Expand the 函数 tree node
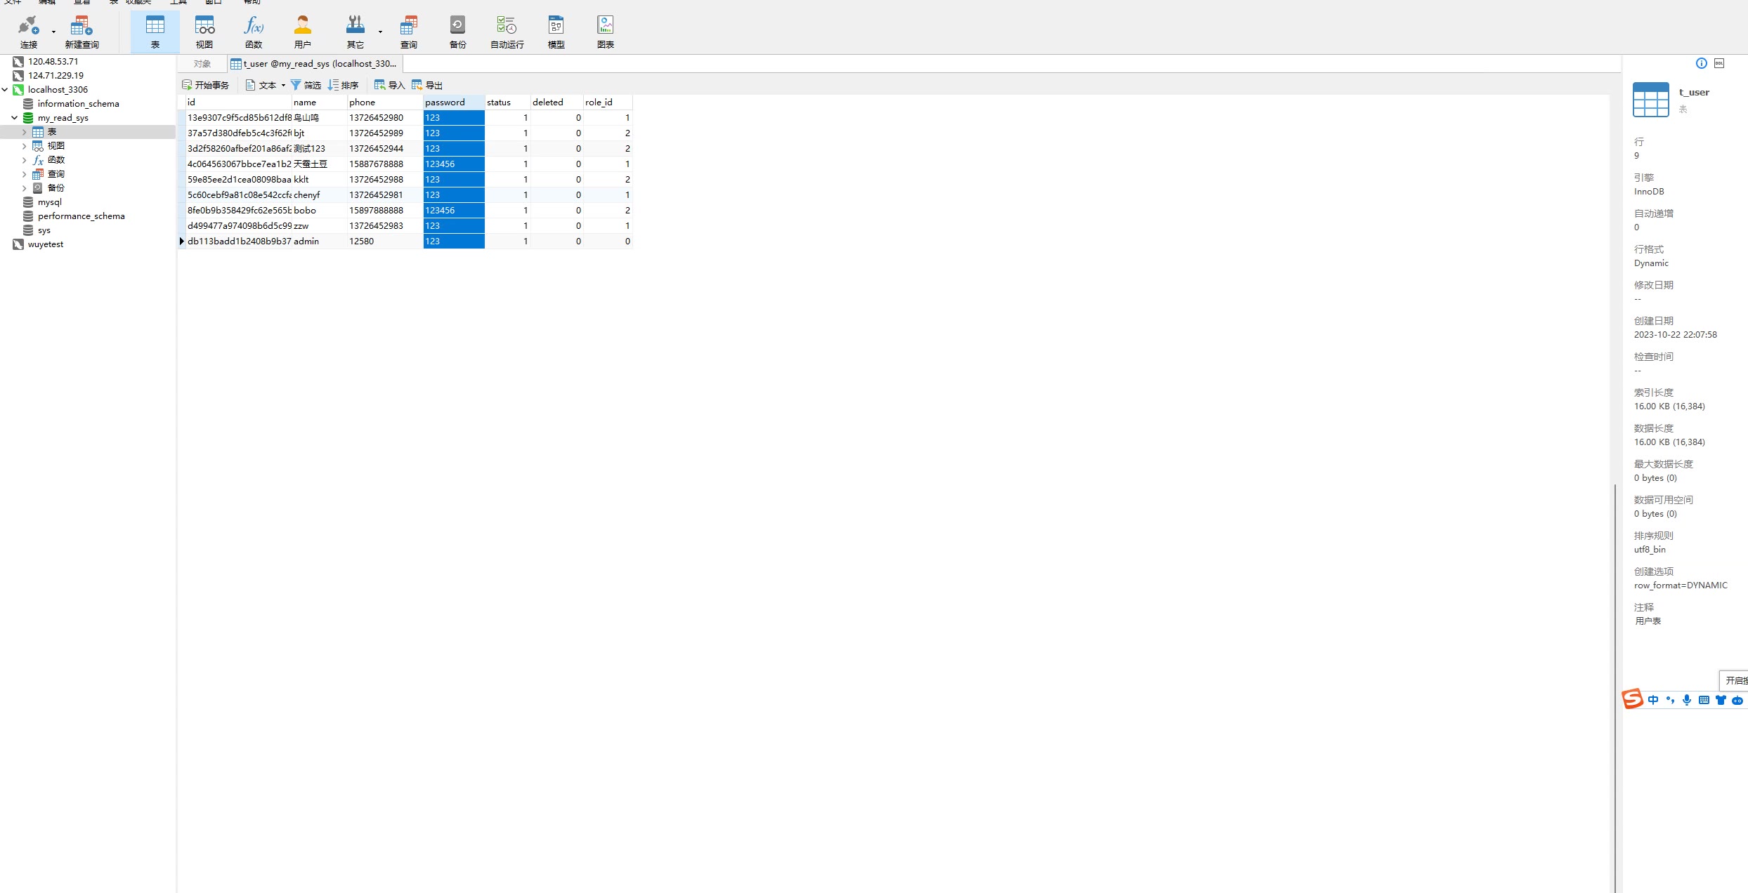This screenshot has width=1748, height=893. (x=25, y=160)
